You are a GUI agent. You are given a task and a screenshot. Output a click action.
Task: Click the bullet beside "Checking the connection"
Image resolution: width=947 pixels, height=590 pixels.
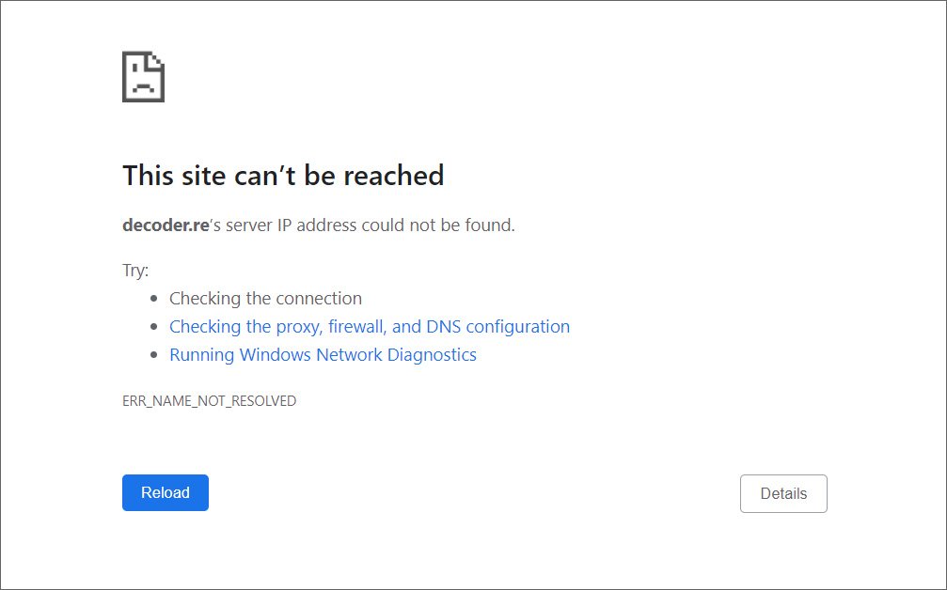(154, 300)
